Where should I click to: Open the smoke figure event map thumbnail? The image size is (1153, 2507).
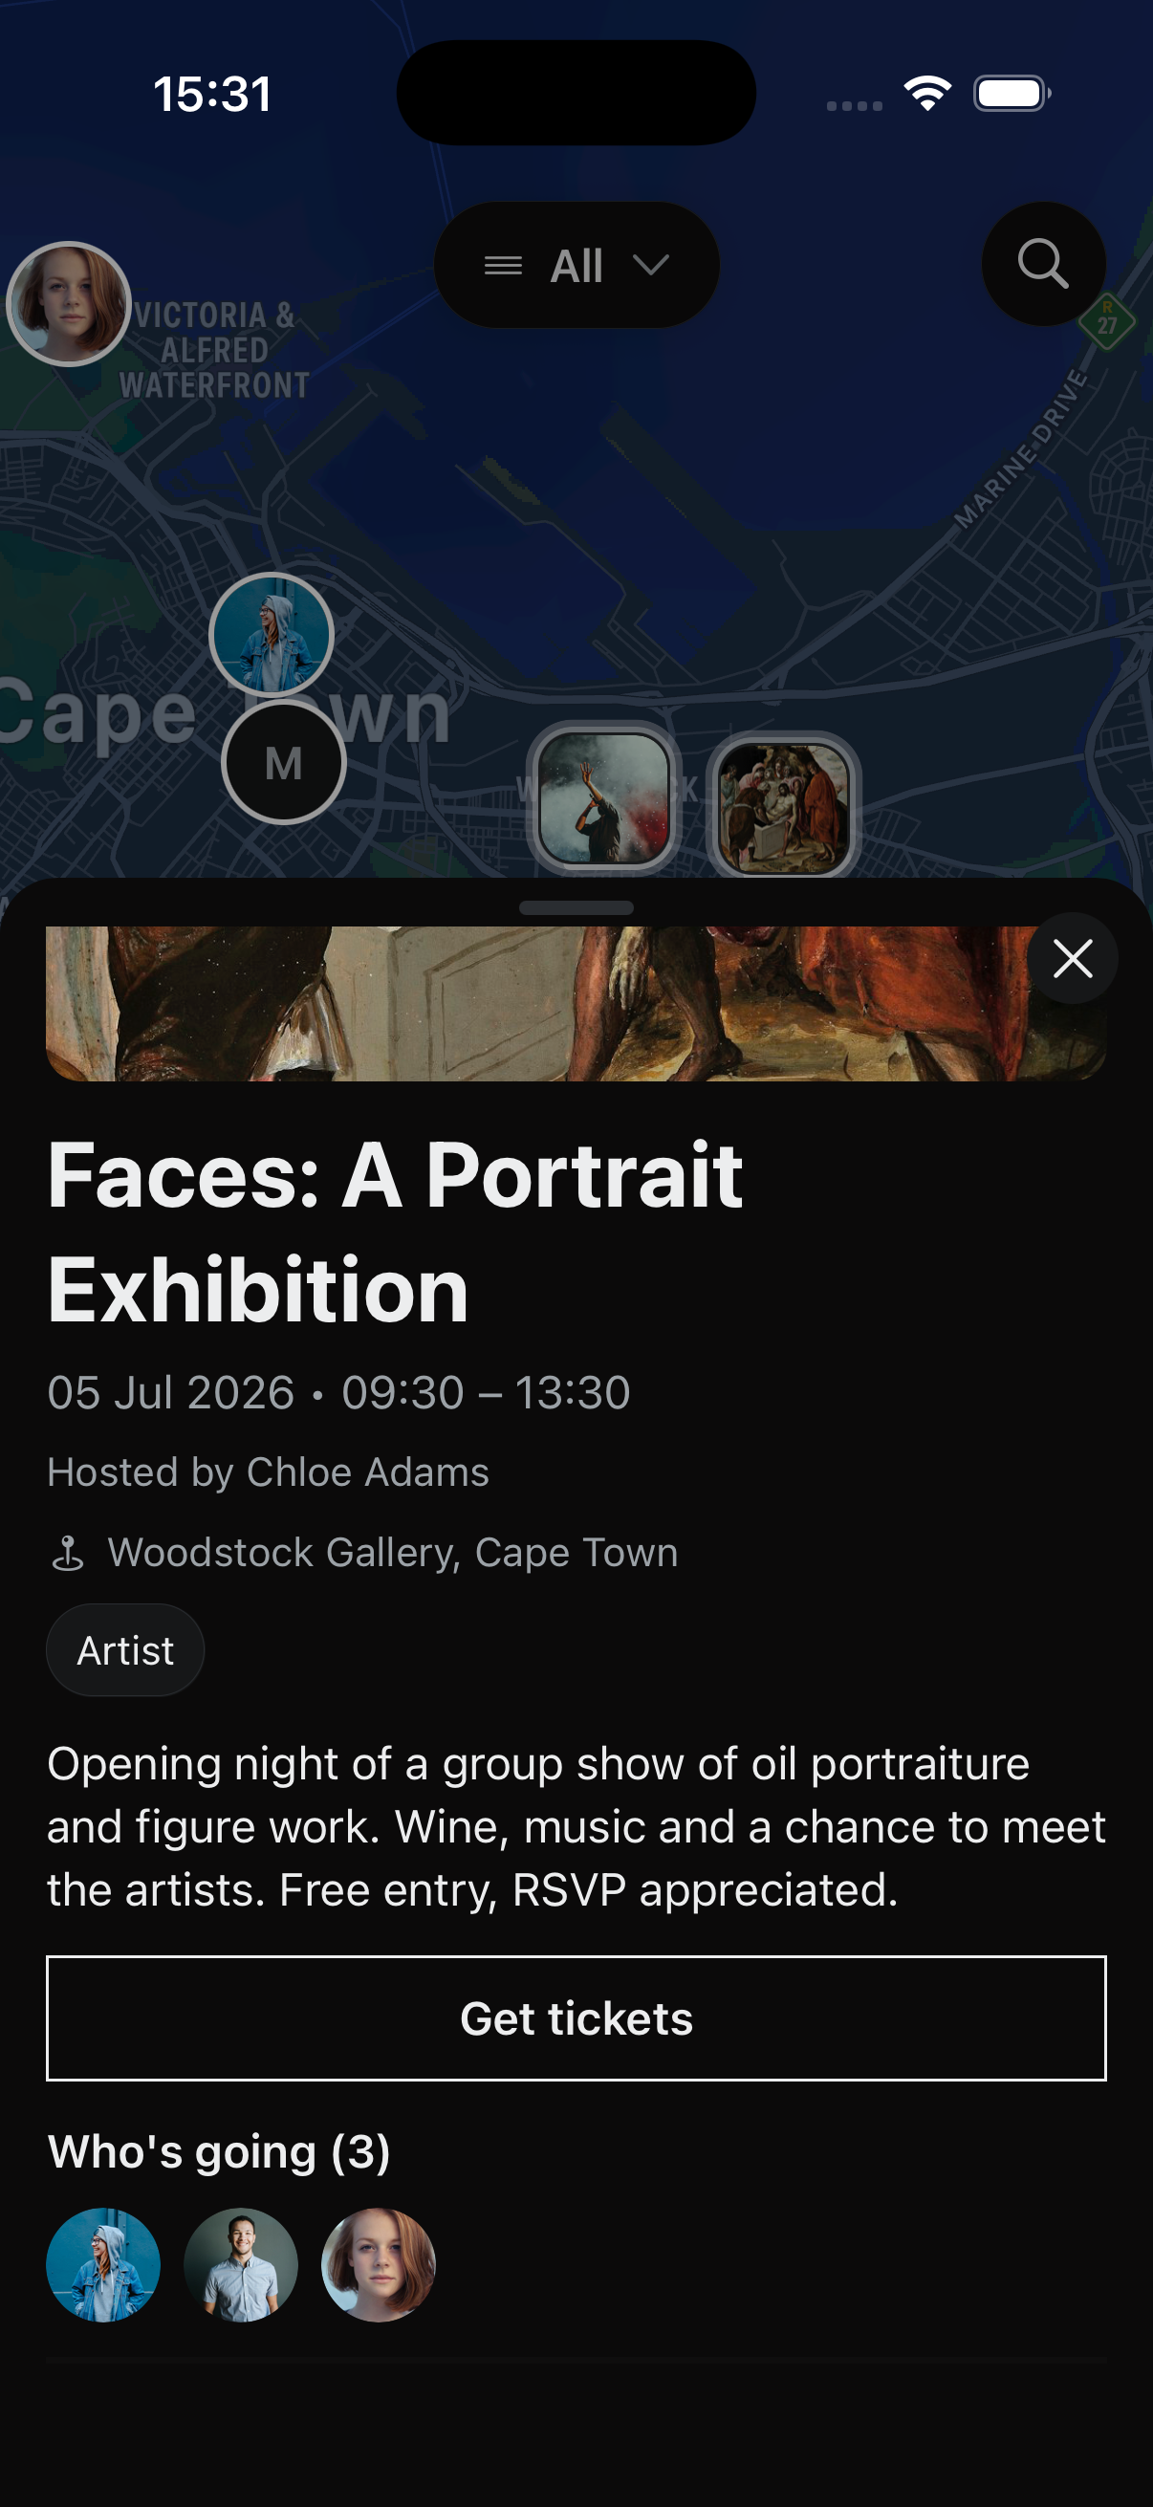603,798
